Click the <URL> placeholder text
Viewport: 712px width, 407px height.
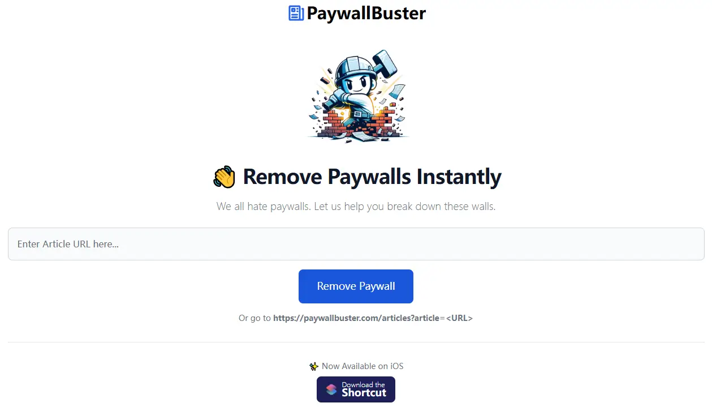tap(459, 318)
